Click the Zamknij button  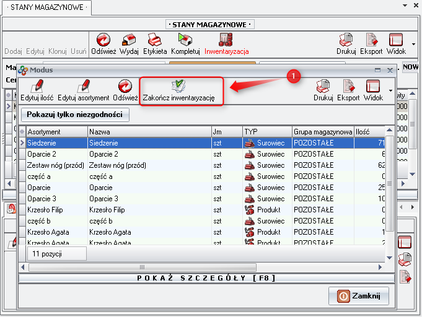(359, 295)
